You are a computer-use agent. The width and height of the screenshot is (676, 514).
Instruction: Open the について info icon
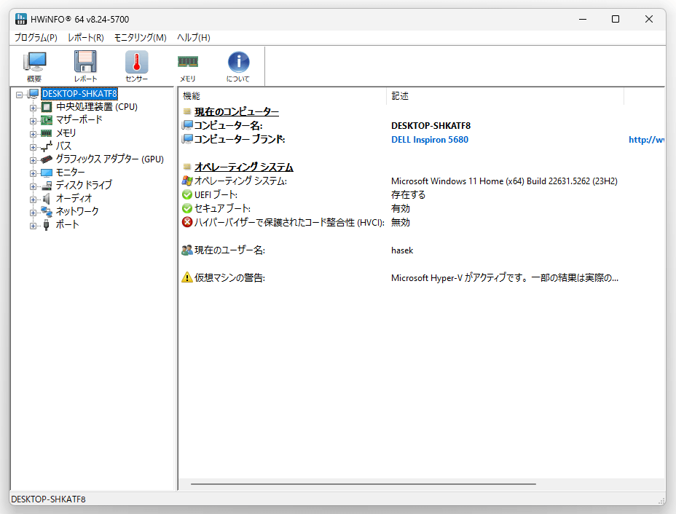click(x=238, y=62)
